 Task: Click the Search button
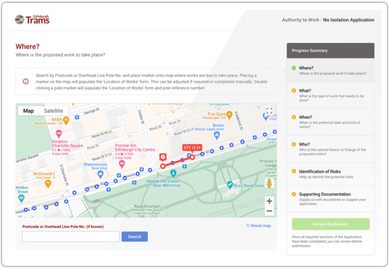tap(134, 237)
